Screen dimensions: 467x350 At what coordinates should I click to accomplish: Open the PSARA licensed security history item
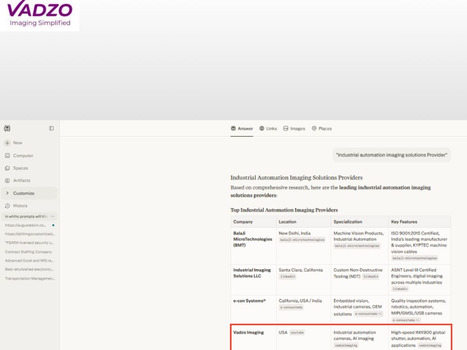tap(29, 243)
